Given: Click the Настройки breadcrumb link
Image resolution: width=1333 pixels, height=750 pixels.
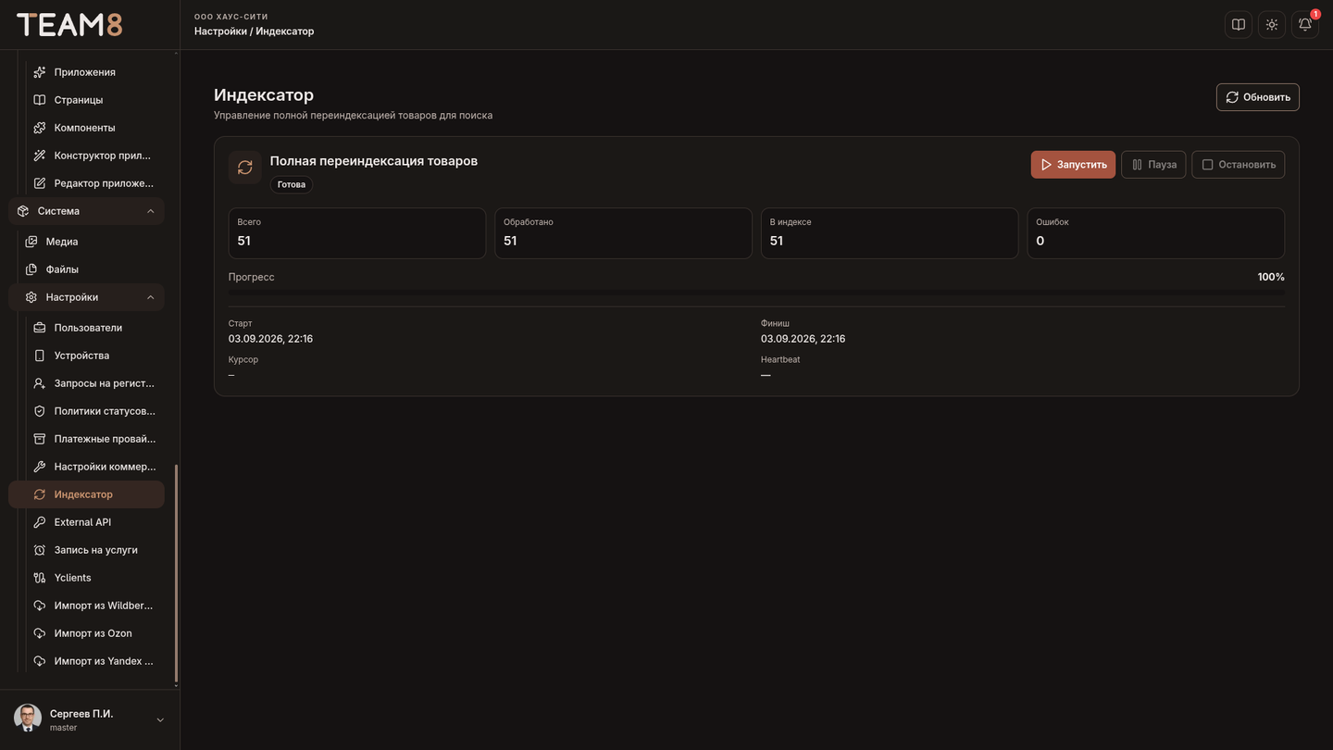Looking at the screenshot, I should coord(220,31).
